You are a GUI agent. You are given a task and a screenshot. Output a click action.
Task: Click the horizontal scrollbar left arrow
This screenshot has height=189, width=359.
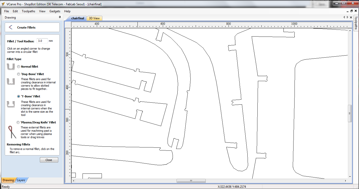(x=73, y=181)
